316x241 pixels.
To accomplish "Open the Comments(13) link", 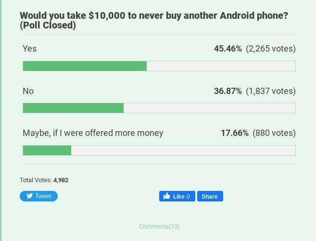I will (159, 227).
